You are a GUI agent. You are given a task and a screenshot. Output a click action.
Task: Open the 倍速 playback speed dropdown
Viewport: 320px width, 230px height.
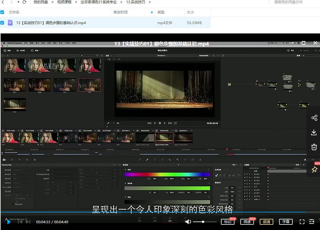(x=247, y=222)
